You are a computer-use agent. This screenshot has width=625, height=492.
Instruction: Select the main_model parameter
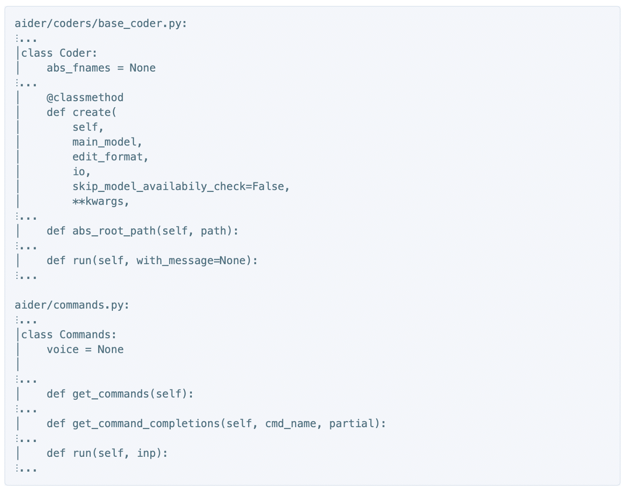[x=107, y=142]
